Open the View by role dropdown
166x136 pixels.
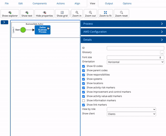(x=131, y=110)
